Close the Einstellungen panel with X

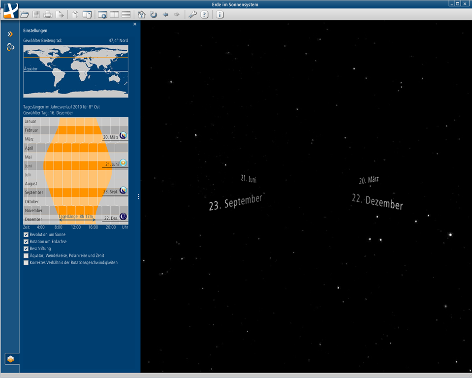135,24
